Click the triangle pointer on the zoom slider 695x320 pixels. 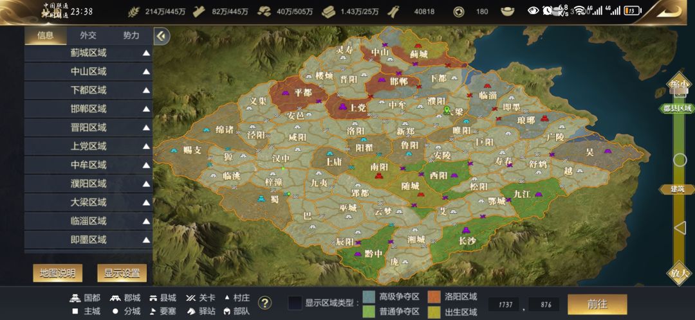[680, 228]
